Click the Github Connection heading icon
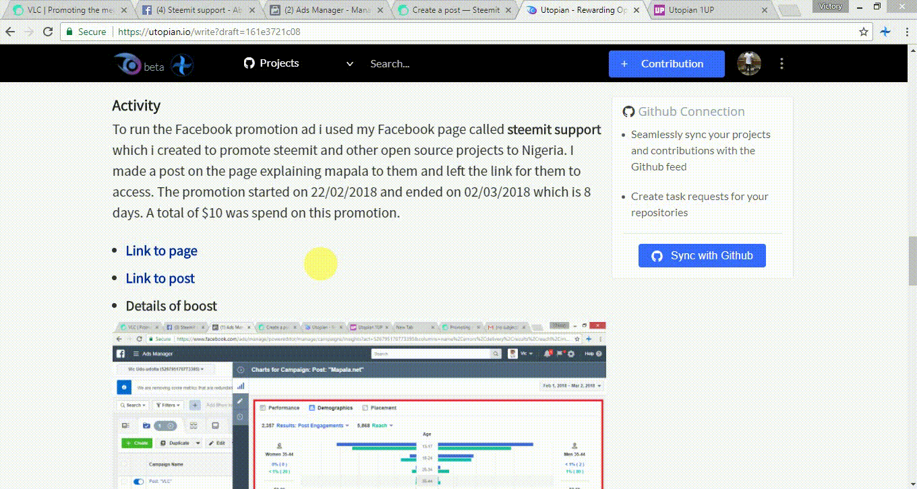Image resolution: width=917 pixels, height=489 pixels. (628, 112)
